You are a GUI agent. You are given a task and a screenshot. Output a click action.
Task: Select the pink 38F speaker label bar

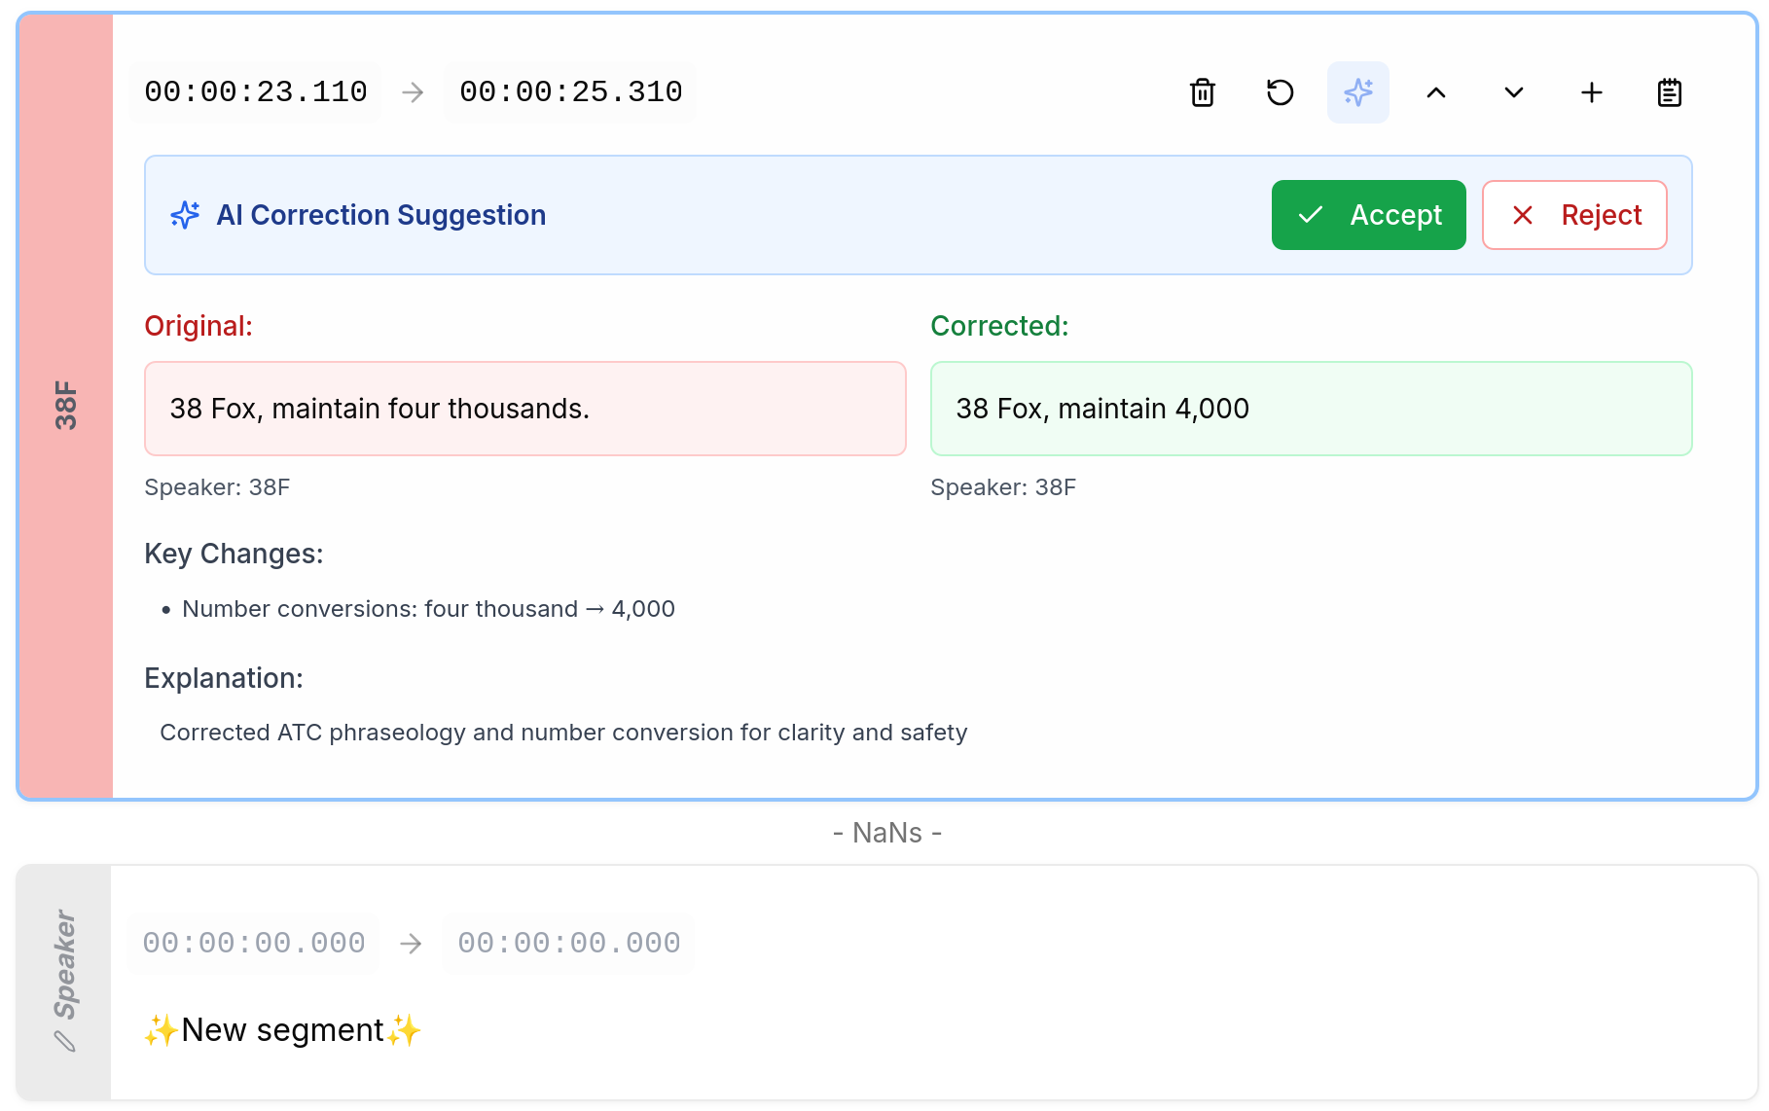click(65, 406)
